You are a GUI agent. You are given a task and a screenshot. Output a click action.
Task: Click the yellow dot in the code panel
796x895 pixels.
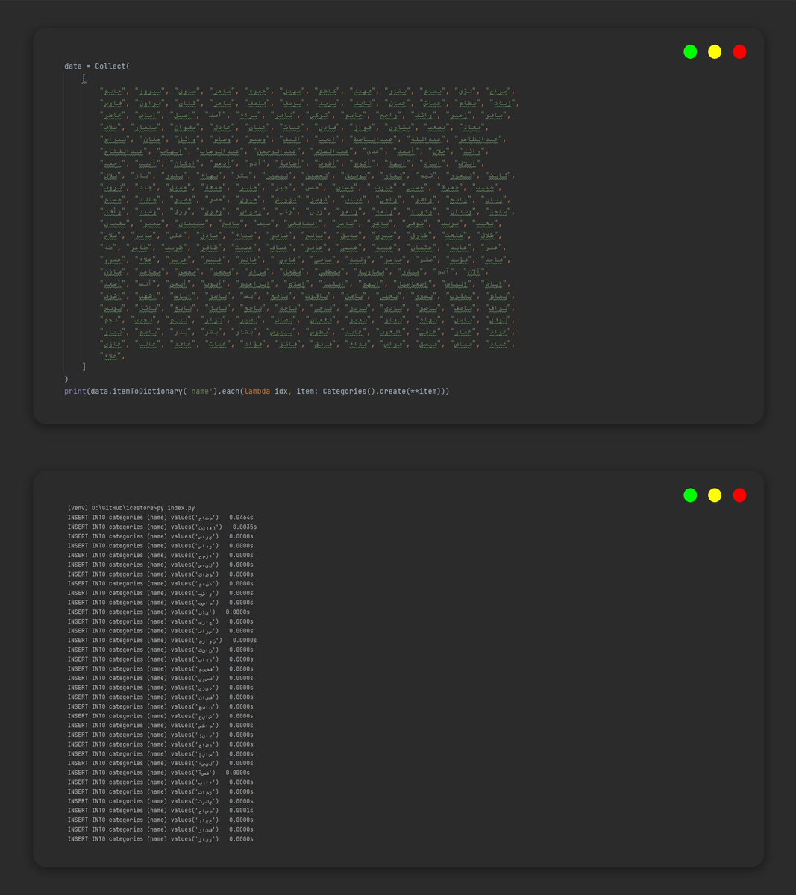tap(715, 51)
